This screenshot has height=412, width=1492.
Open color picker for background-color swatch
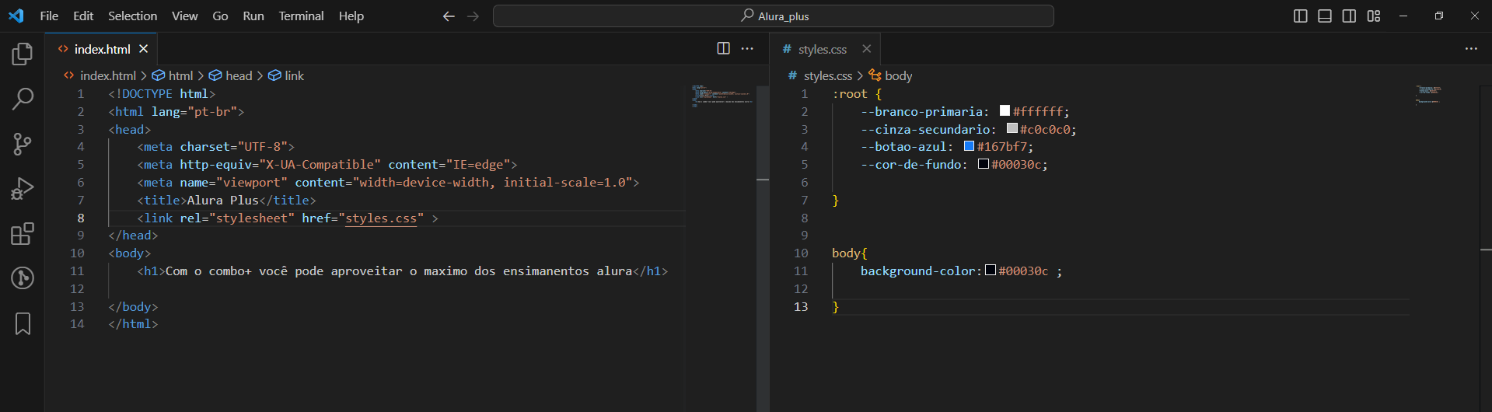991,270
